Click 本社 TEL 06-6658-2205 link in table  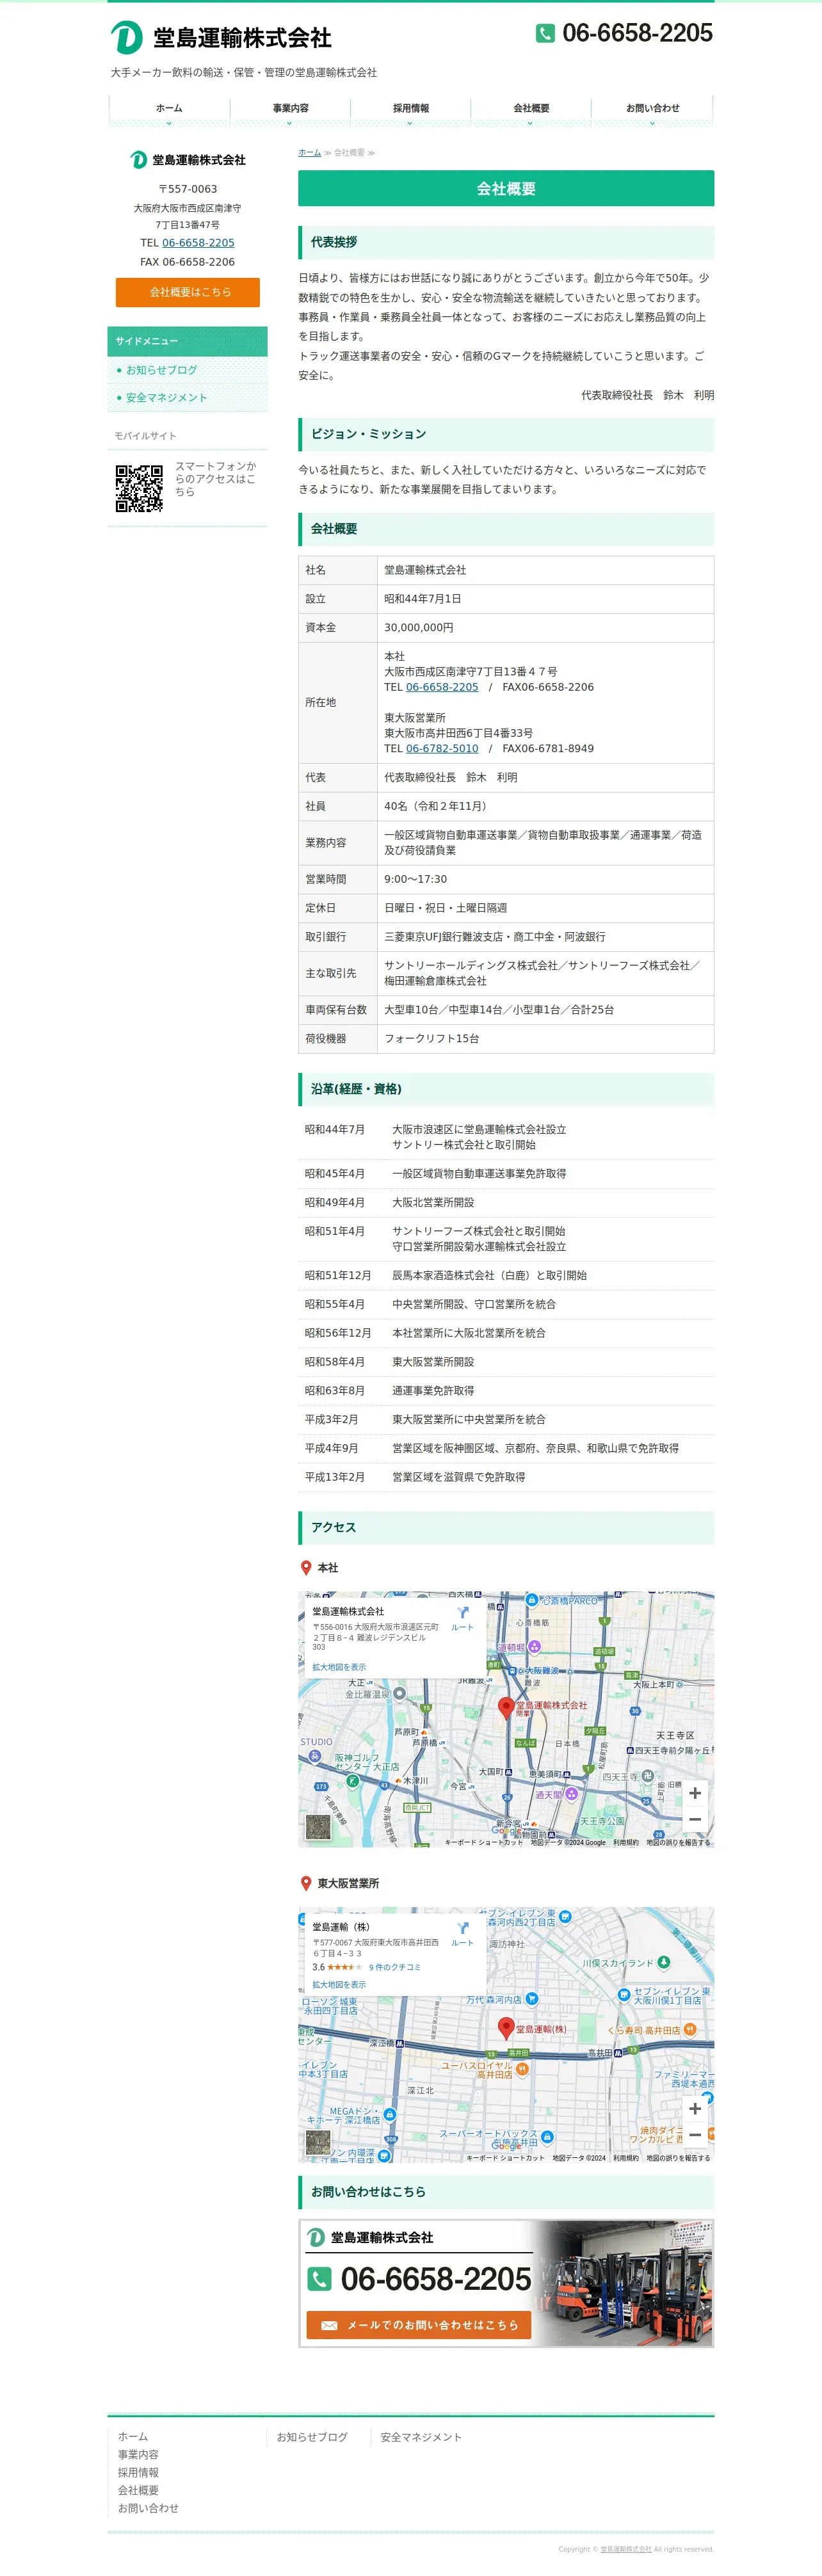point(442,687)
